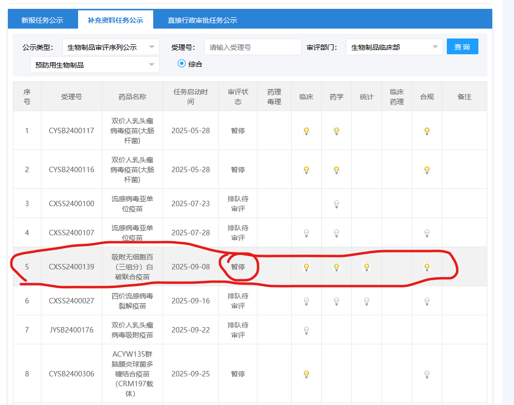Click date 2025-07-28 cell

tap(190, 233)
